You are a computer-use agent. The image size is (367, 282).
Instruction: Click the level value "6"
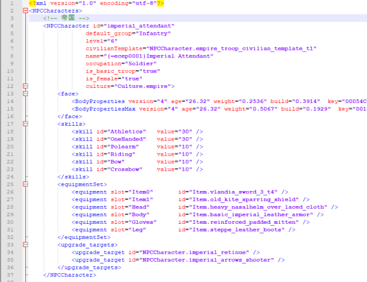pos(112,41)
